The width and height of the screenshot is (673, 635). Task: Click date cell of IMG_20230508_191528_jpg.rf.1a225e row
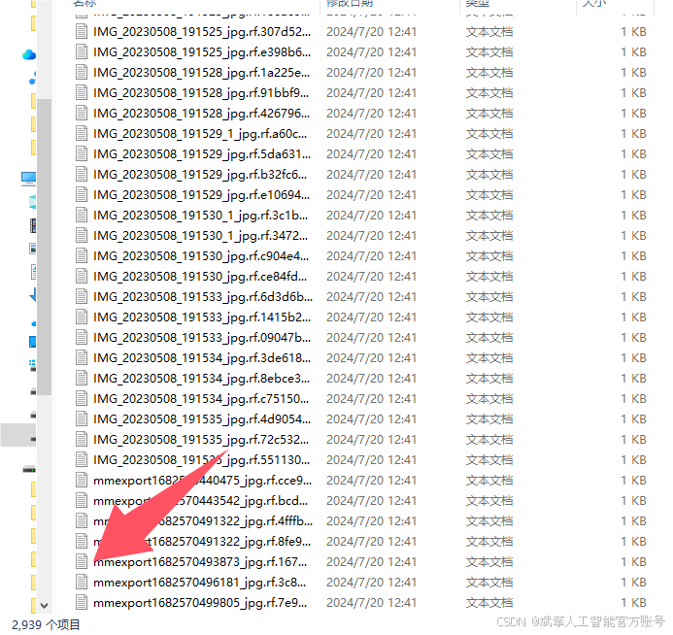pyautogui.click(x=371, y=73)
